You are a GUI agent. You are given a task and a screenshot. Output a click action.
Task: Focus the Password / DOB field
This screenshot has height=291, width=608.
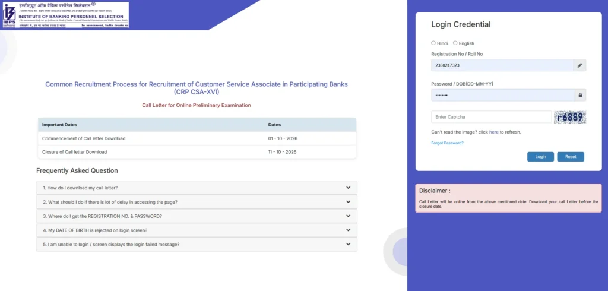pyautogui.click(x=502, y=95)
